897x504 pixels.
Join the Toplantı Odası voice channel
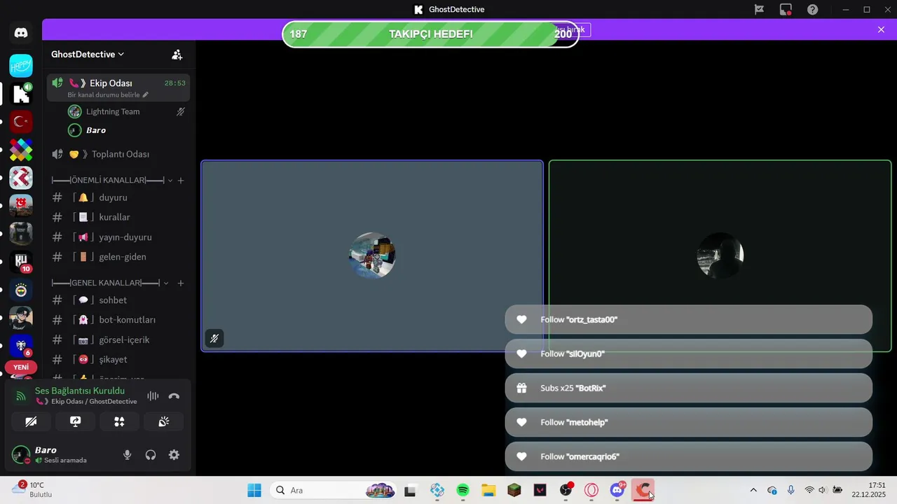coord(118,154)
